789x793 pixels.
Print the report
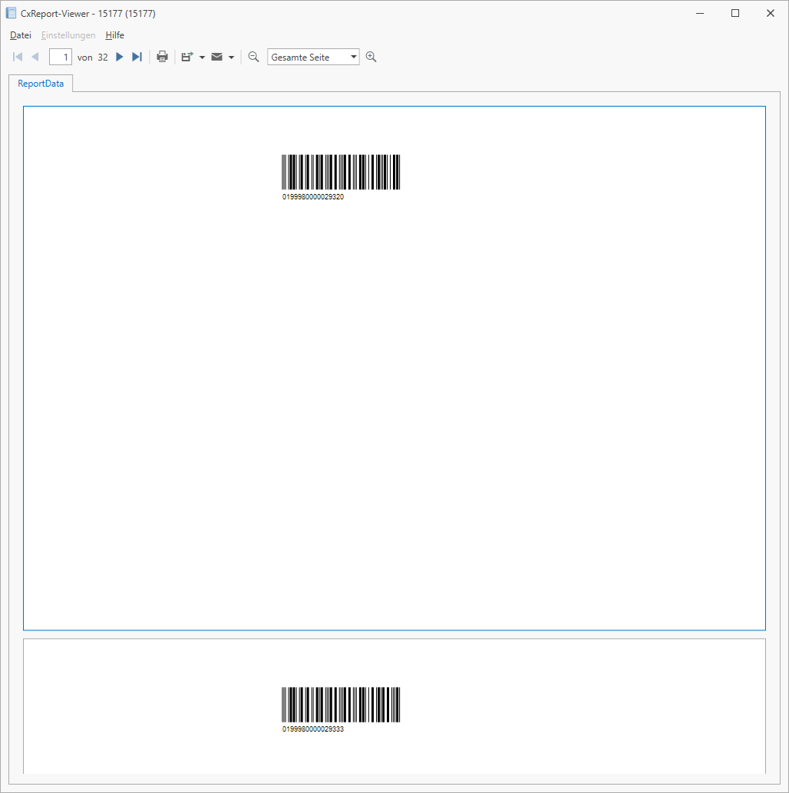tap(162, 57)
